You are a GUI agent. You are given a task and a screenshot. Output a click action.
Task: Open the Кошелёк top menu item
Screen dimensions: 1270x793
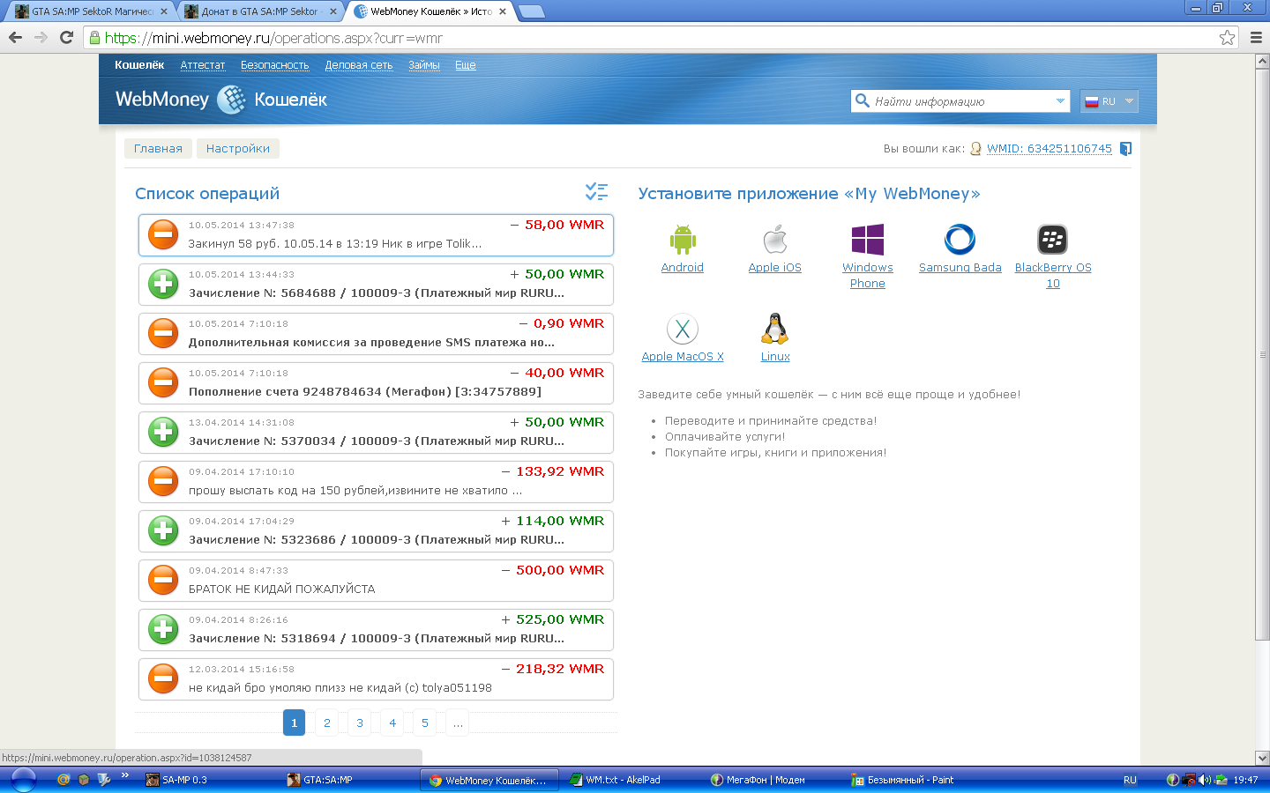point(139,64)
